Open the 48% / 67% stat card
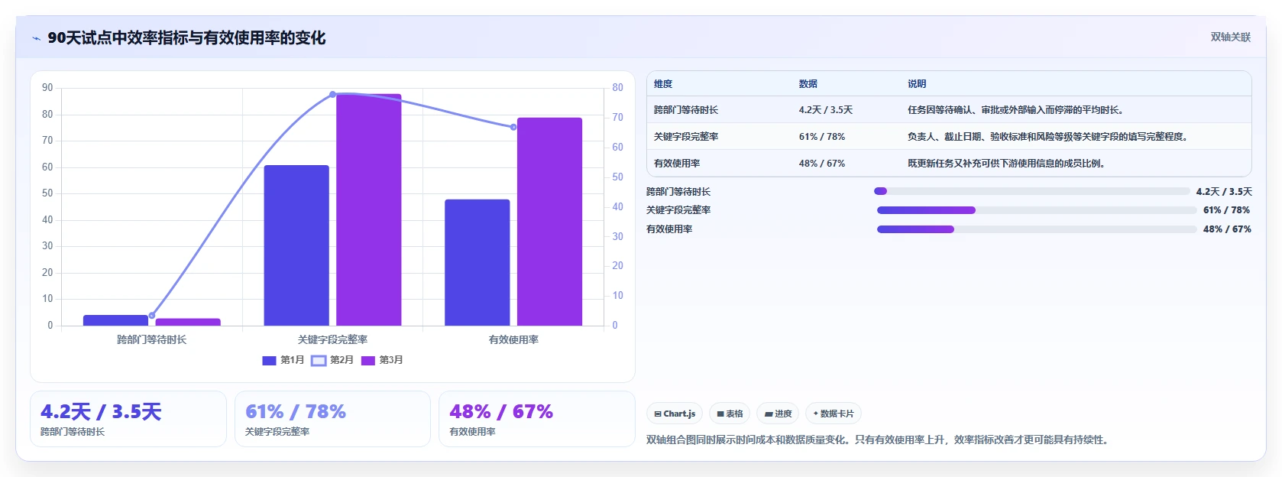 [537, 419]
